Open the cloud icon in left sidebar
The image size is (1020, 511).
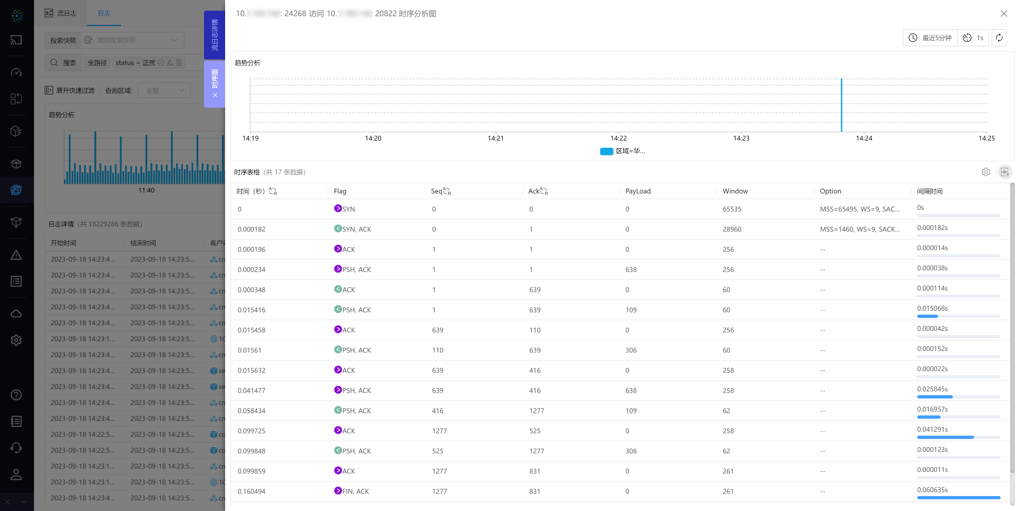coord(16,313)
